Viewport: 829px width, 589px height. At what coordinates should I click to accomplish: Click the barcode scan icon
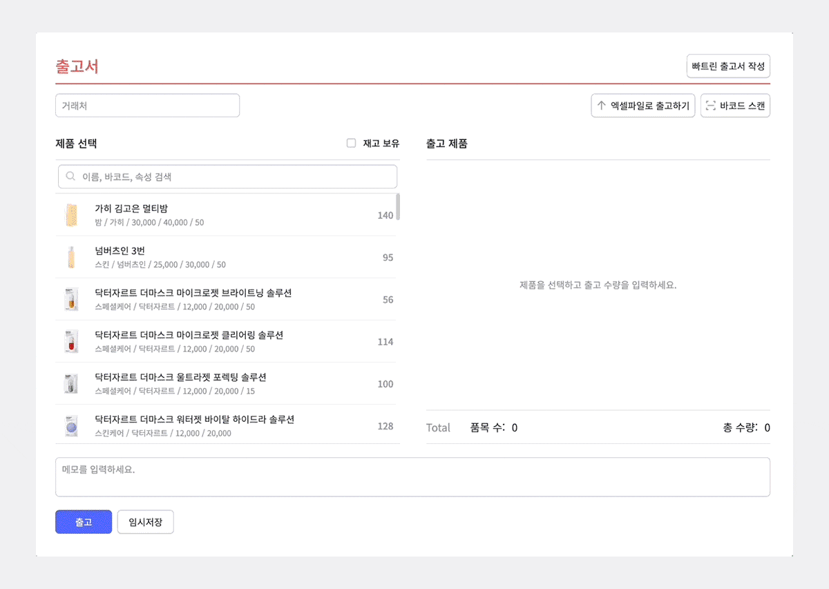tap(710, 106)
